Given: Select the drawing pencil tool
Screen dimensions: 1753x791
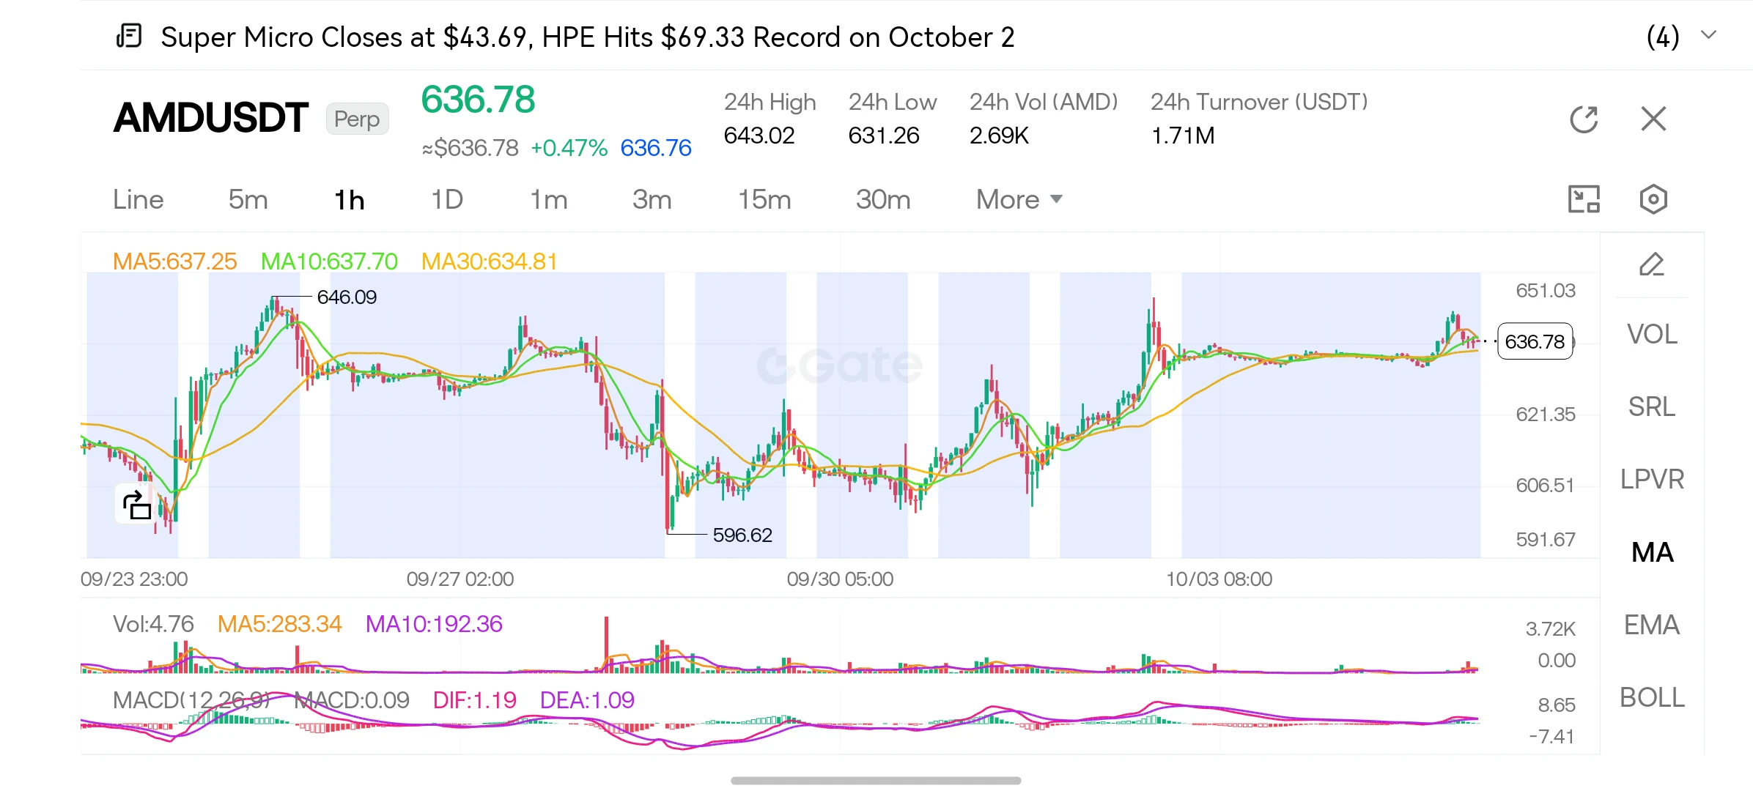Looking at the screenshot, I should pos(1652,264).
